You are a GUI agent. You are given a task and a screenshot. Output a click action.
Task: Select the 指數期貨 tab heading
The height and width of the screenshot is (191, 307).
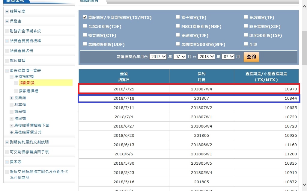[89, 1]
